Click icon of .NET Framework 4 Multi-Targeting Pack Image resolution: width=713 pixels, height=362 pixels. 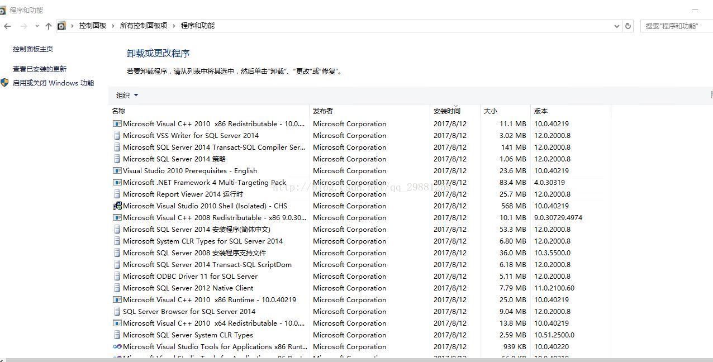click(x=117, y=183)
